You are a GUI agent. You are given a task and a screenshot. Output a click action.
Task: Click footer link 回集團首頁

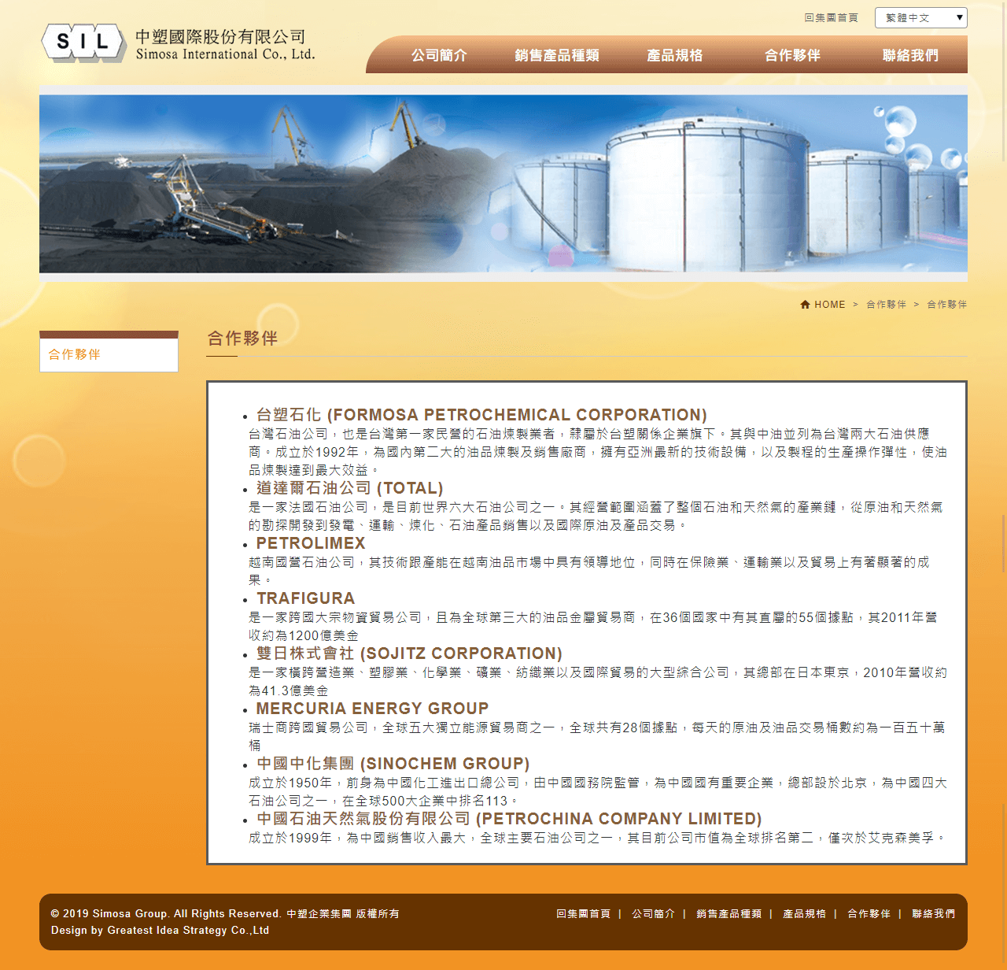(x=584, y=914)
